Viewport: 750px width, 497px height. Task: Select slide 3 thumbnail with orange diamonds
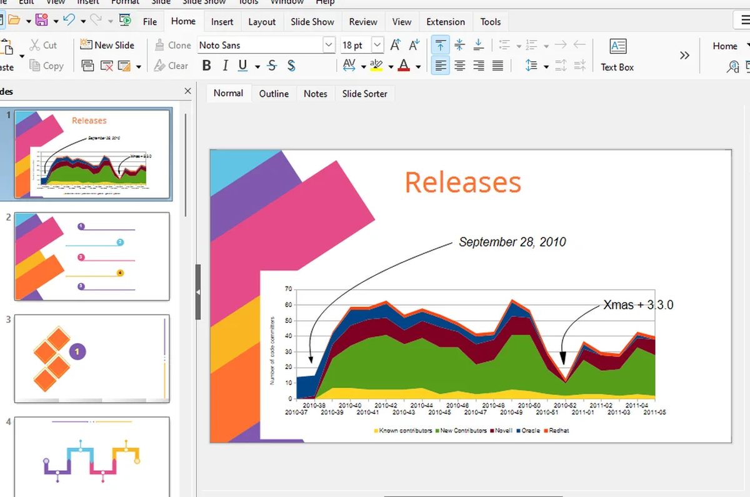tap(92, 358)
